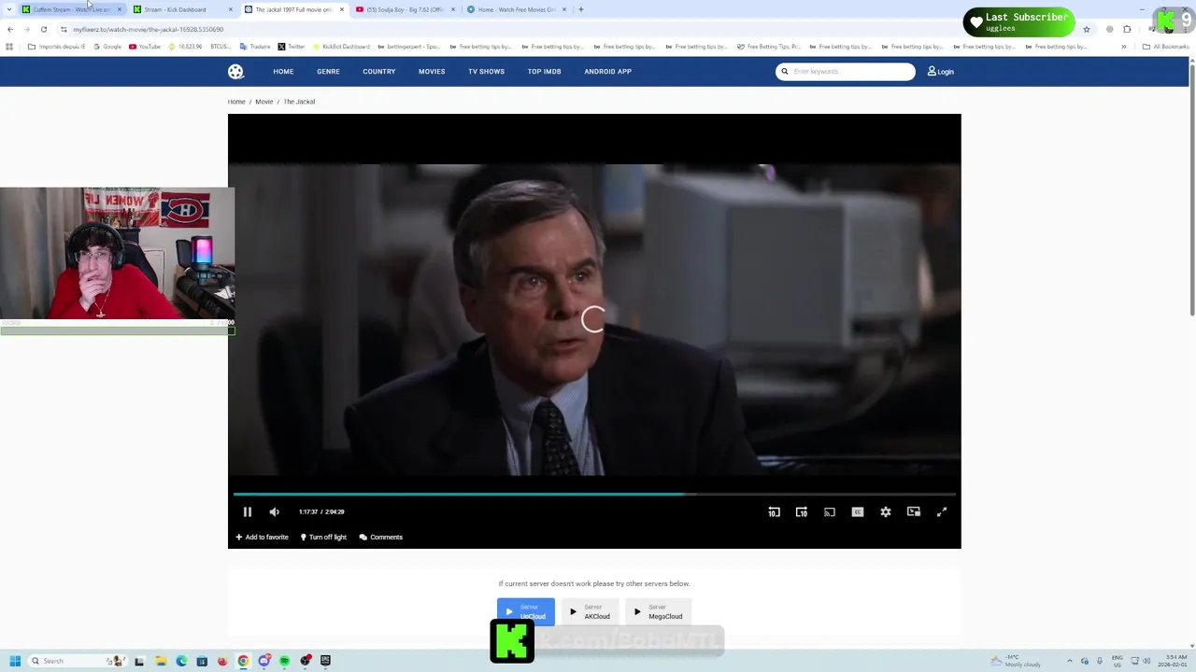Go to the TV SHOWS section
Screen dimensions: 1196x672
[486, 71]
